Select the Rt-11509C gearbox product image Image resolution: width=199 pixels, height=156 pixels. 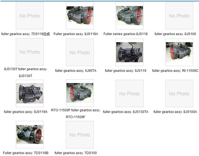click(179, 52)
